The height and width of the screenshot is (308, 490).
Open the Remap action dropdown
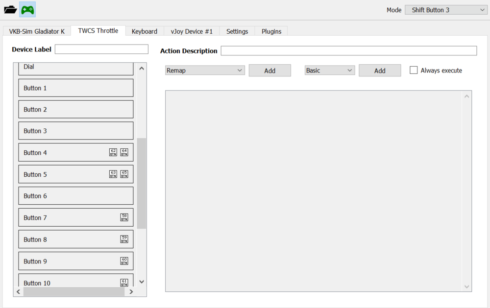[x=205, y=71]
